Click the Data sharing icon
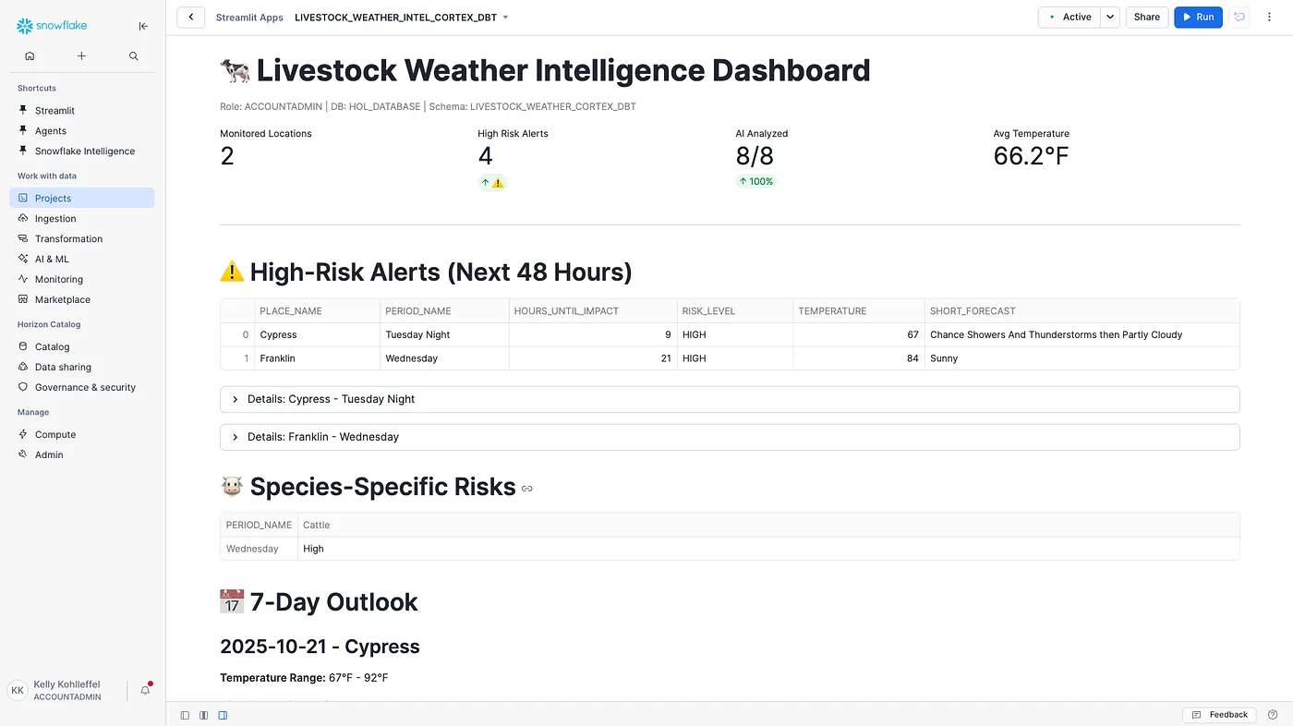1293x726 pixels. click(24, 367)
